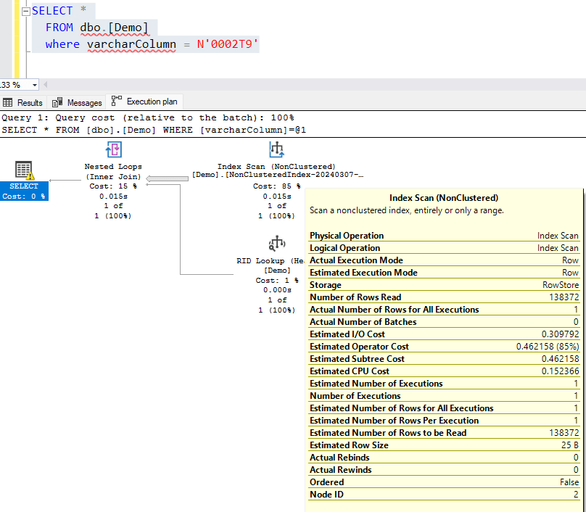The width and height of the screenshot is (586, 512).
Task: Click the Execution plan tab icon
Action: [116, 102]
